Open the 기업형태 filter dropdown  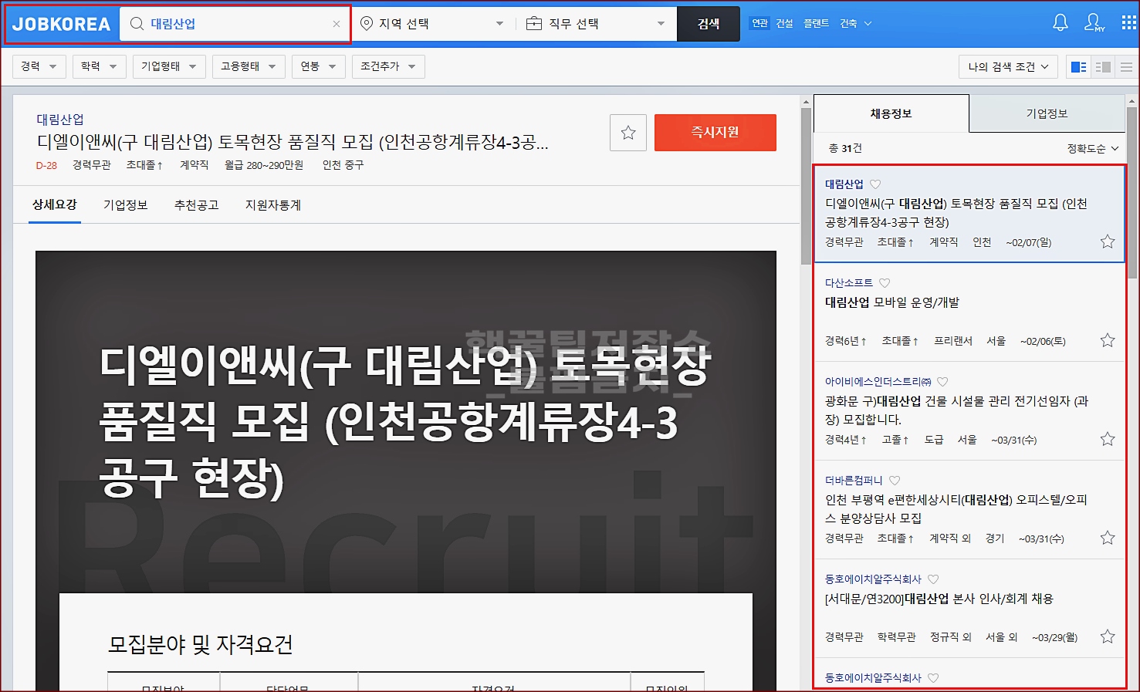(x=169, y=66)
